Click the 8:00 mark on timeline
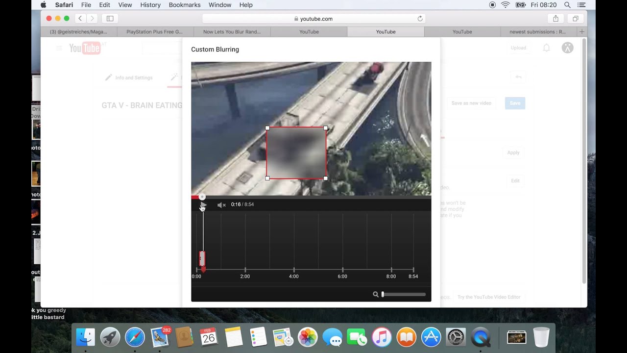The image size is (627, 353). click(391, 276)
